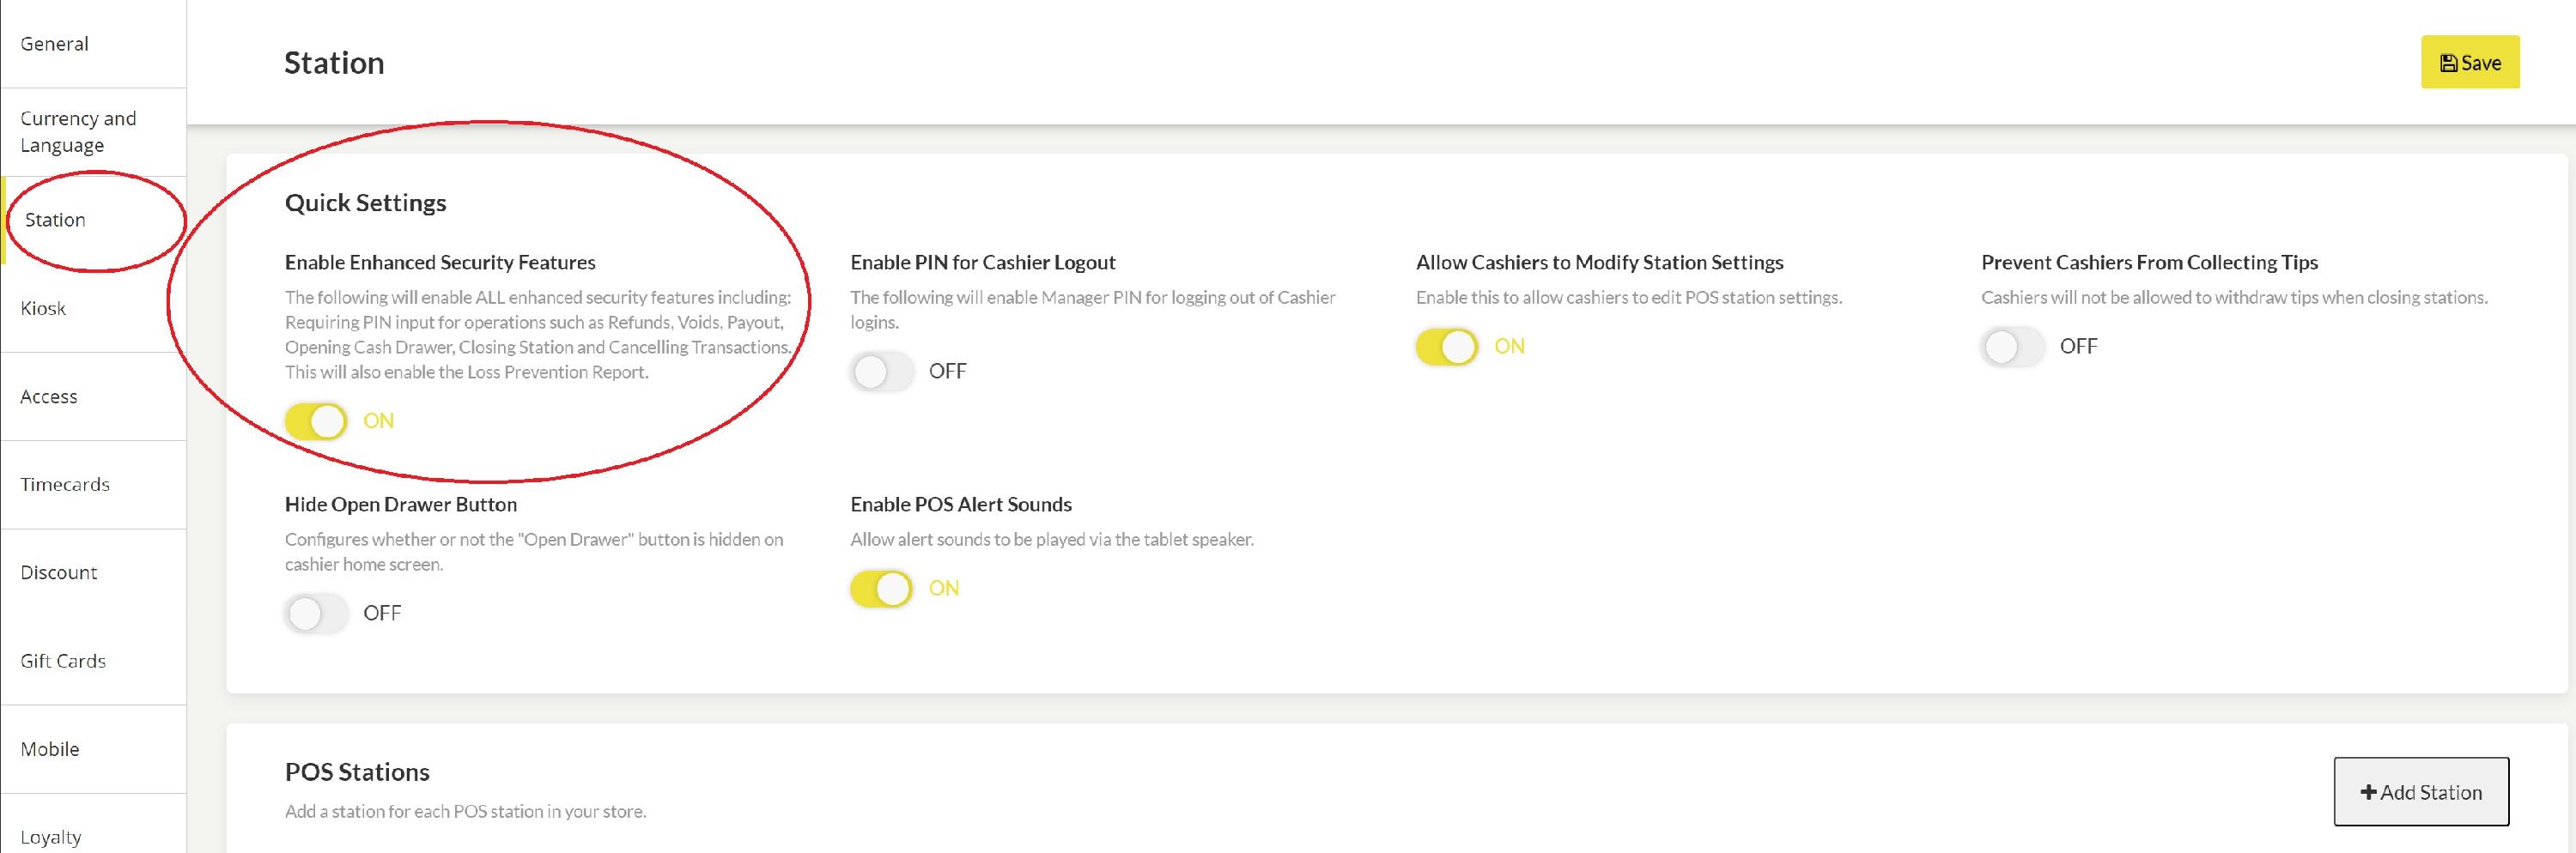Toggle Prevent Cashiers From Collecting Tips on

click(x=2012, y=347)
